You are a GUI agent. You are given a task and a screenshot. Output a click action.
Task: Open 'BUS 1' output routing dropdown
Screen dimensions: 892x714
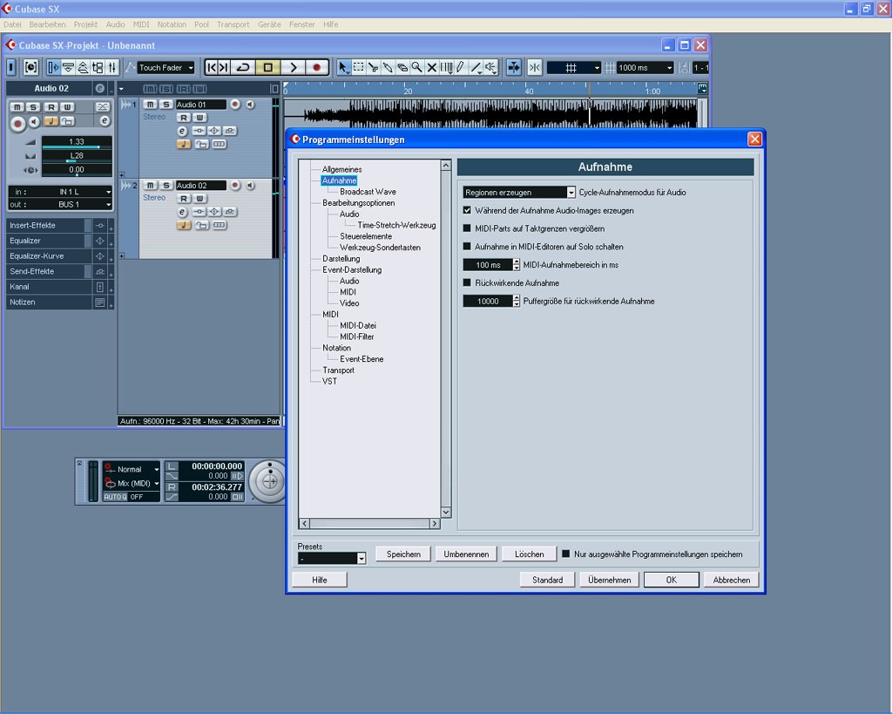[60, 204]
